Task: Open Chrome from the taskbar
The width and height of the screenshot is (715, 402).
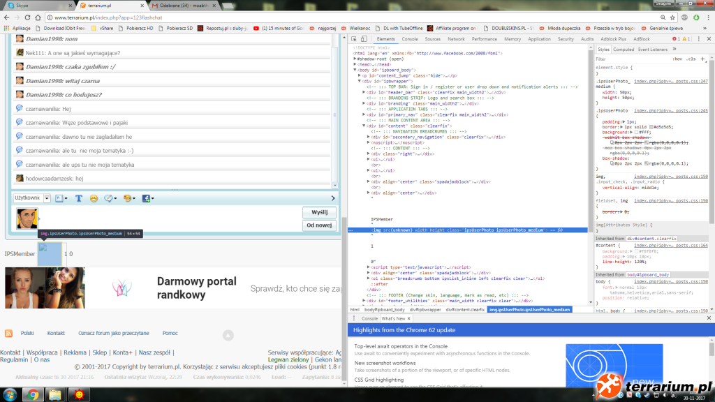Action: [x=33, y=395]
